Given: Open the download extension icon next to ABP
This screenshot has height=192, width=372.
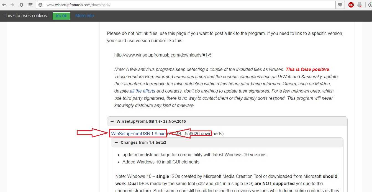Looking at the screenshot, I should 360,5.
